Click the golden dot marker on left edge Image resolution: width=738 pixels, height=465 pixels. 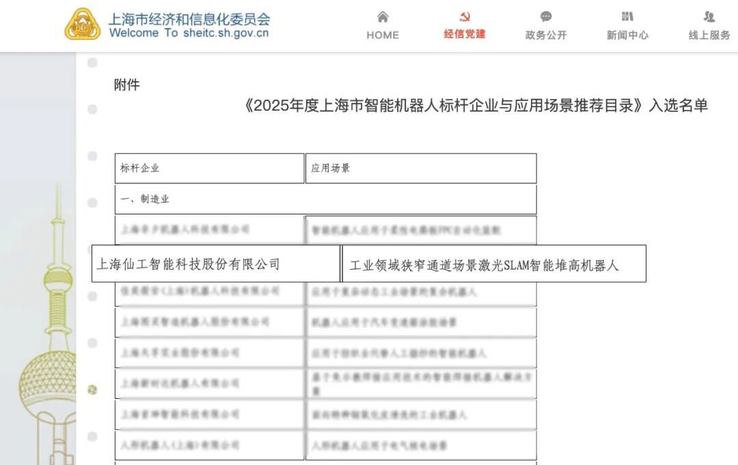pyautogui.click(x=93, y=389)
